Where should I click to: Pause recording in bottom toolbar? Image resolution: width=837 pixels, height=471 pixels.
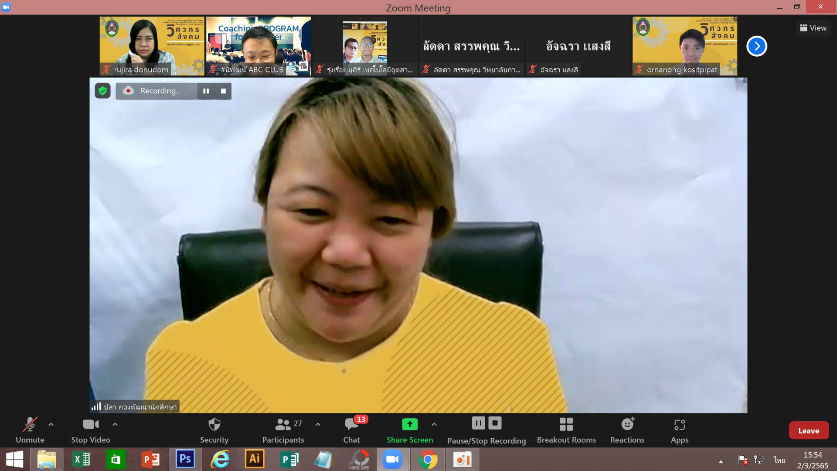tap(478, 423)
